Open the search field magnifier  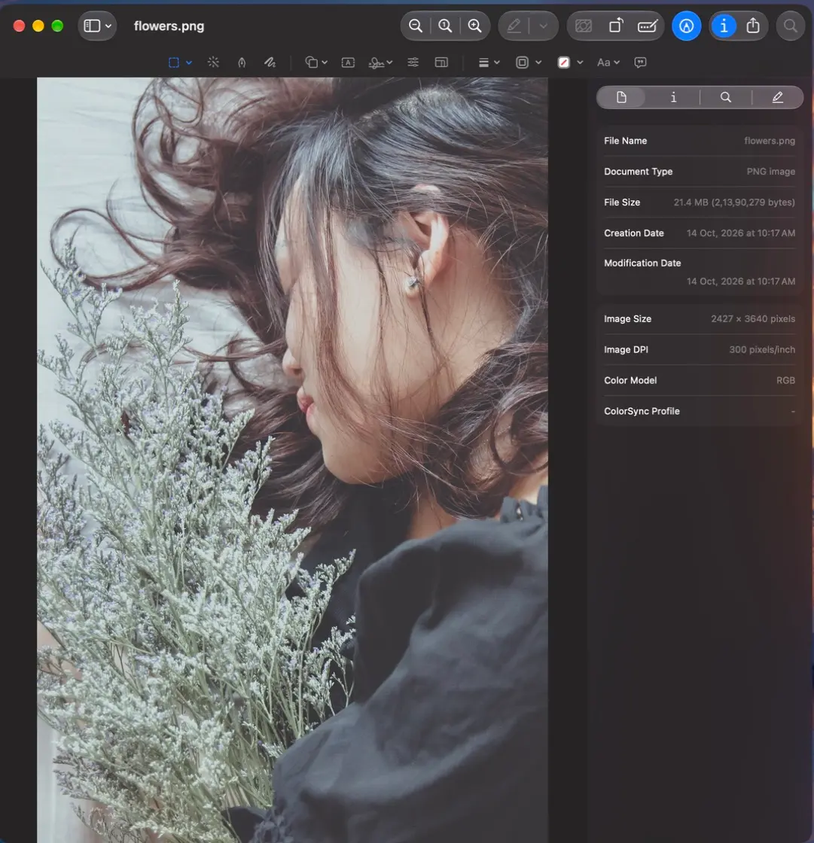click(x=791, y=26)
